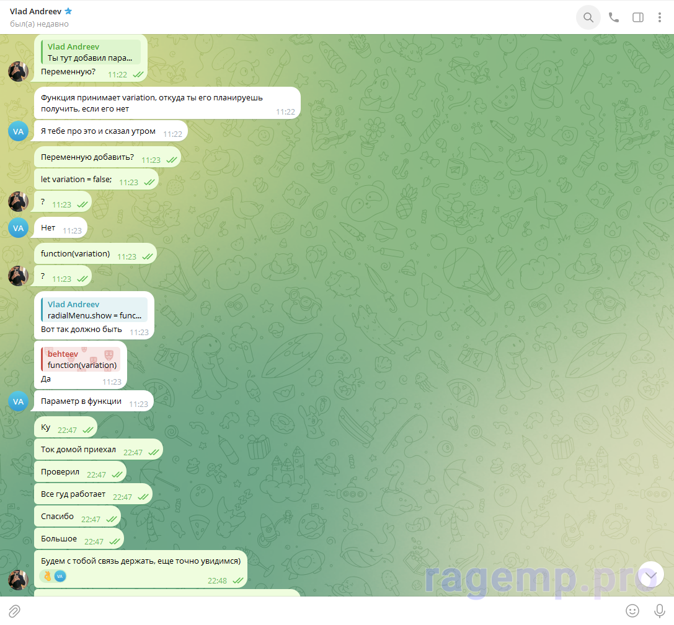Open search in the chat header
Screen dimensions: 674x625
[x=588, y=17]
